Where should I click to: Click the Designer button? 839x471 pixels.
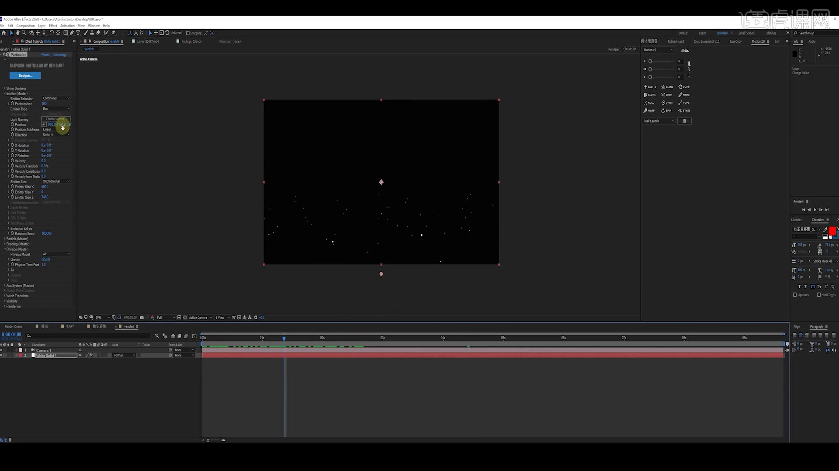coord(25,76)
